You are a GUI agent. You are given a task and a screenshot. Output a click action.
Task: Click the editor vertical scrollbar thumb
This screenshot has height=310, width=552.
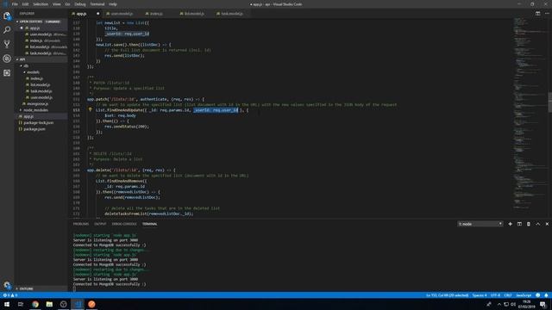click(x=550, y=102)
